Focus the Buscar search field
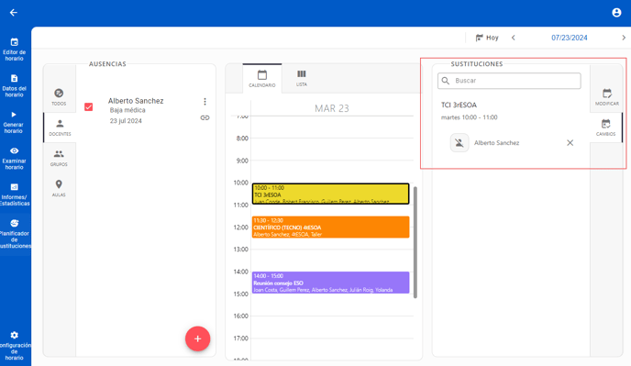This screenshot has height=366, width=631. coord(509,81)
